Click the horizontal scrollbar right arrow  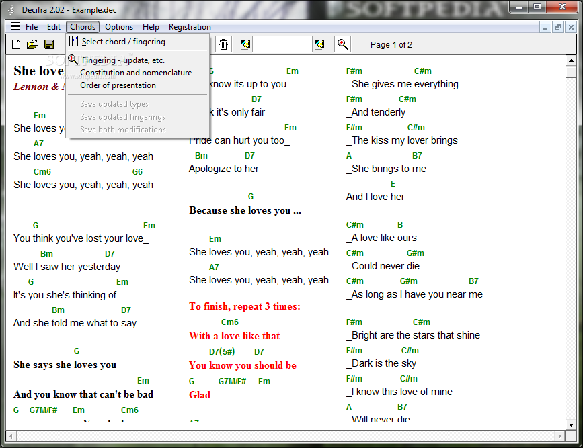[560, 436]
